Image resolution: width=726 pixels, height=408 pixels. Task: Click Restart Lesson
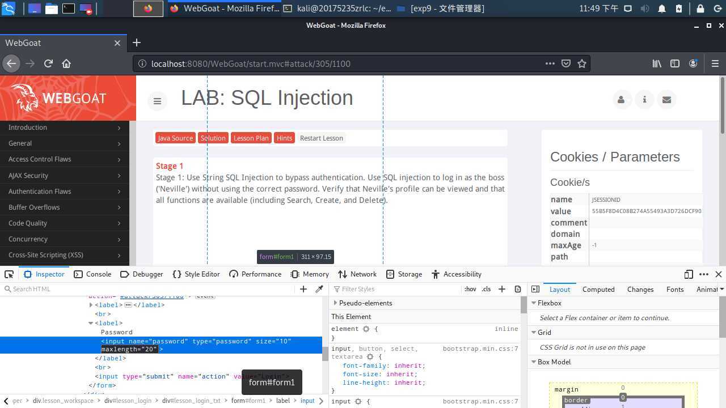[321, 138]
